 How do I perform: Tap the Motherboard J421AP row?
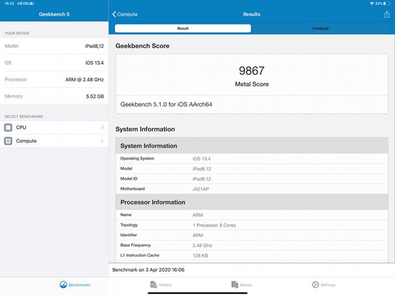pyautogui.click(x=251, y=189)
